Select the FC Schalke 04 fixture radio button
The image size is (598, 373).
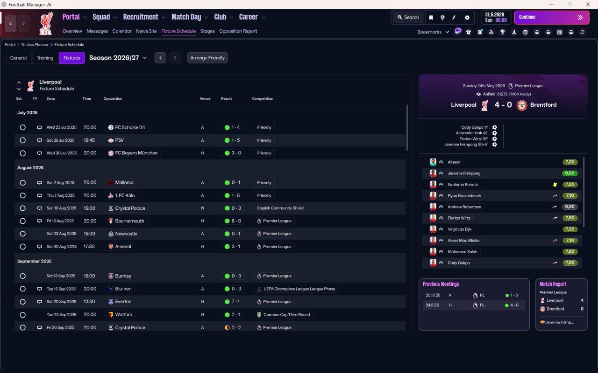tap(22, 127)
